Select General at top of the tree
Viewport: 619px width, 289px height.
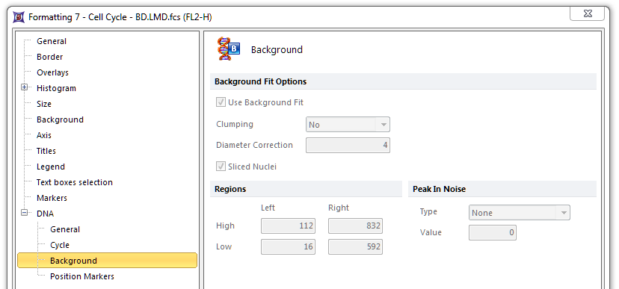[52, 41]
